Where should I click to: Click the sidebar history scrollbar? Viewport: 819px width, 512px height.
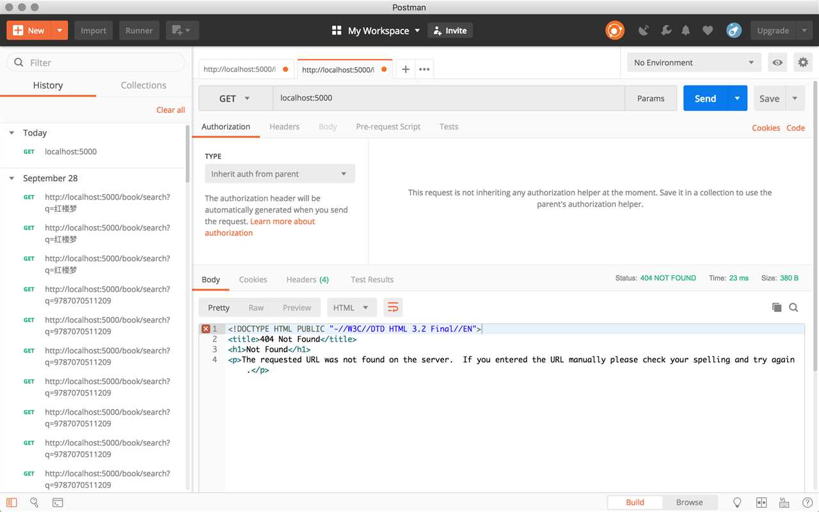tap(187, 154)
